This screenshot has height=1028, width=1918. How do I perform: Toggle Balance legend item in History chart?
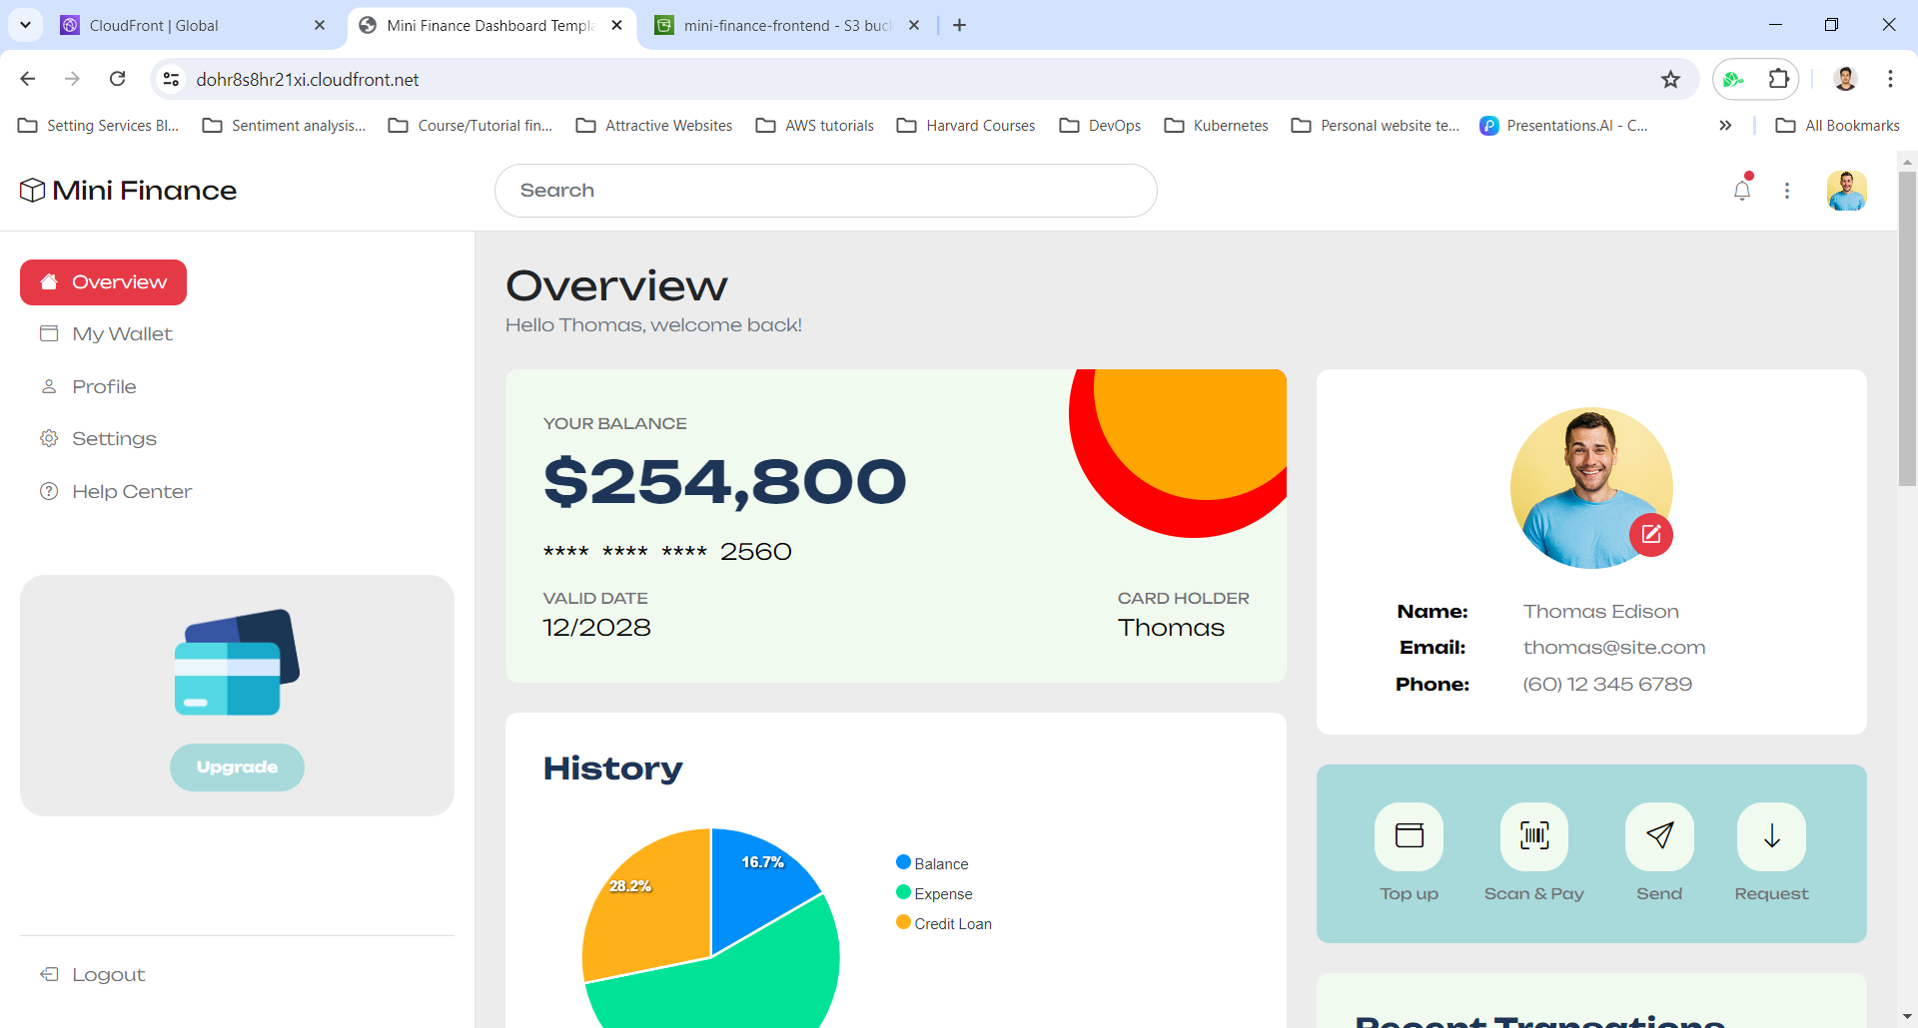[x=932, y=863]
